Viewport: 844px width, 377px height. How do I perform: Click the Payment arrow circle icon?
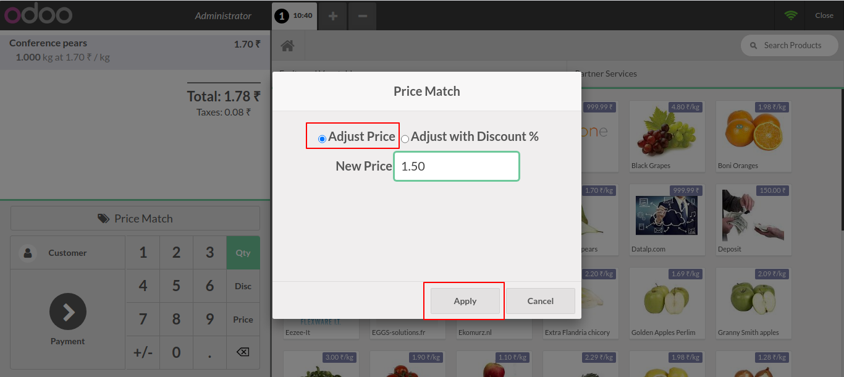pyautogui.click(x=68, y=311)
